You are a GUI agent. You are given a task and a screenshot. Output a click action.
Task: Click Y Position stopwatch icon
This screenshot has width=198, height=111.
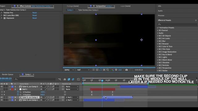(18, 95)
